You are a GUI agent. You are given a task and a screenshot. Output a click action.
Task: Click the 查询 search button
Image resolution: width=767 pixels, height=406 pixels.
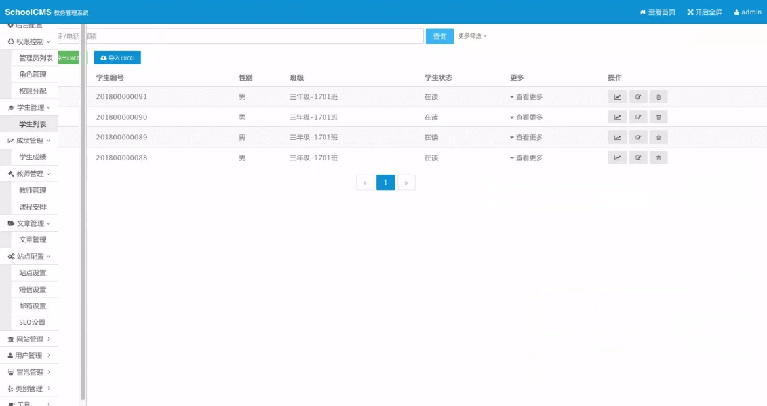(440, 36)
